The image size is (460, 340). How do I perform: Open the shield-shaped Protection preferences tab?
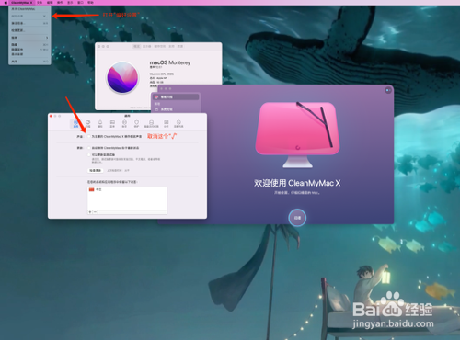(x=136, y=123)
